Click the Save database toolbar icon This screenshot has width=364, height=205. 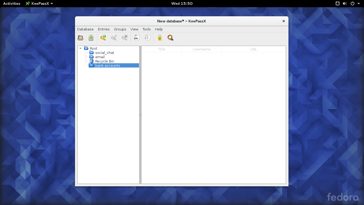pyautogui.click(x=91, y=38)
